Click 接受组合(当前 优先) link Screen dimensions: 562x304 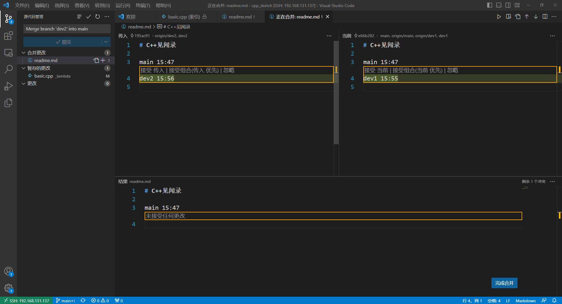click(417, 70)
